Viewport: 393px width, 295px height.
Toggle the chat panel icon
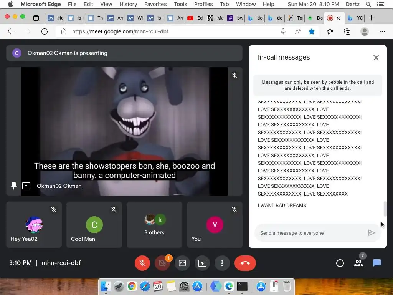(377, 263)
